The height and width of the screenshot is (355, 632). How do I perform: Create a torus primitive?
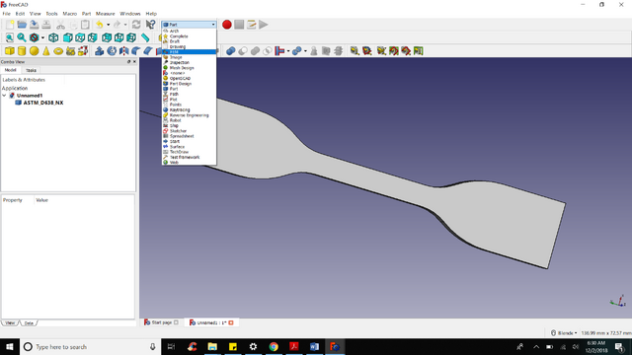58,51
